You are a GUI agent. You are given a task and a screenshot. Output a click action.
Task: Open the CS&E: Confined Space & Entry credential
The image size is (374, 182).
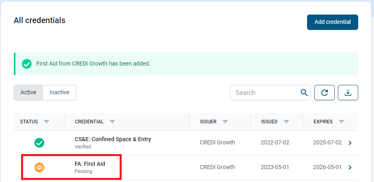coord(113,139)
